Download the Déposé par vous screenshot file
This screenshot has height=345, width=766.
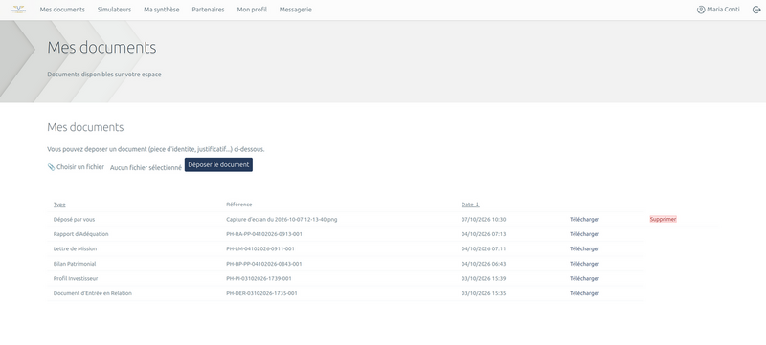(584, 219)
